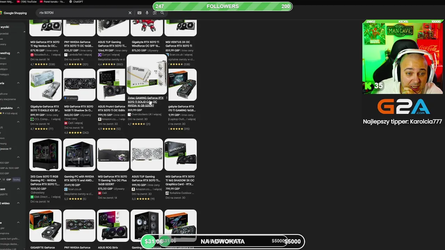Click the CeX icon under MSI Shadow 3x
The height and width of the screenshot is (250, 445).
(66, 123)
